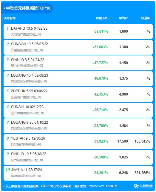Click YESTAR 9.5 12/30/26 bond name
The width and height of the screenshot is (156, 192).
tap(28, 138)
